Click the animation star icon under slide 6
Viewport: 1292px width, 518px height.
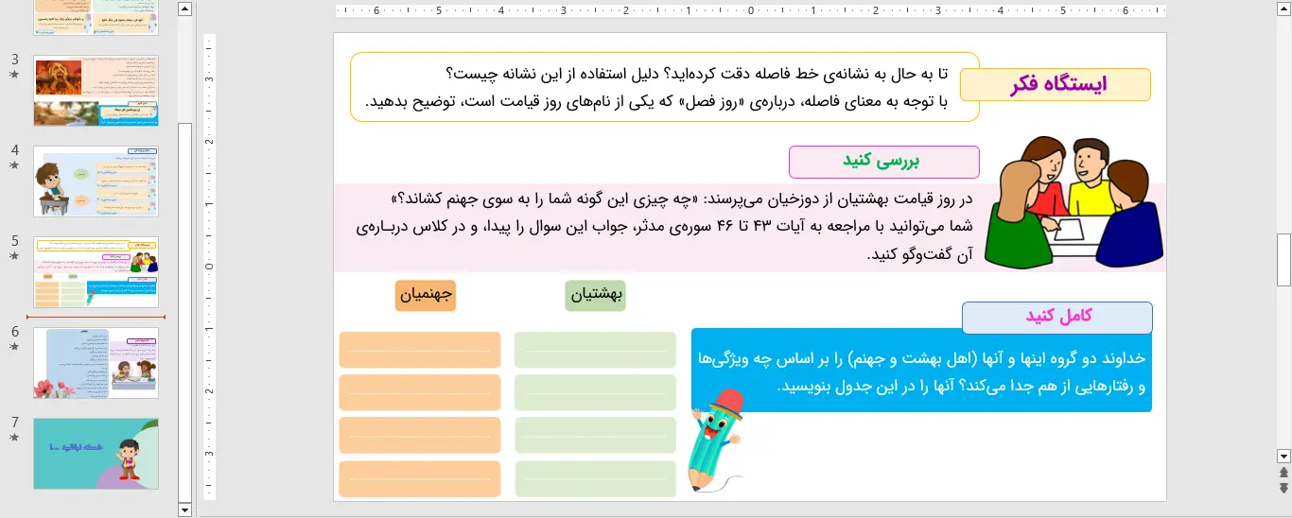pyautogui.click(x=14, y=346)
